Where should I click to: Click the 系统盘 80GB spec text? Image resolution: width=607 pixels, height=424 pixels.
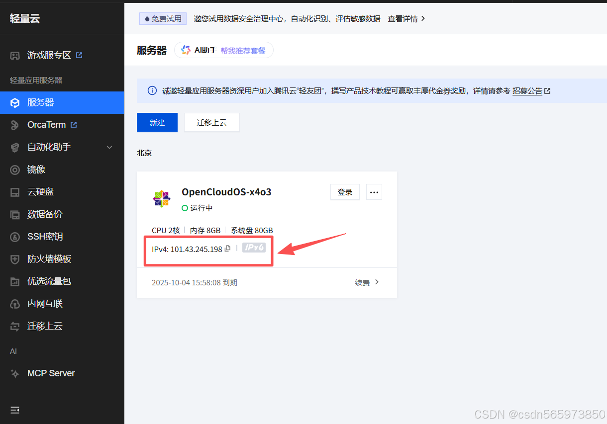(x=252, y=230)
